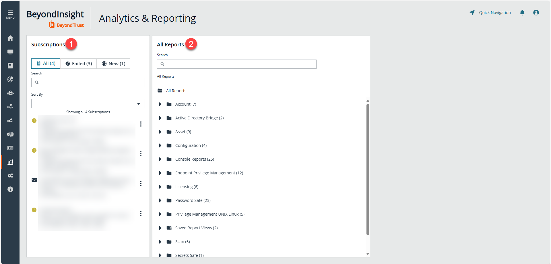Click the Saved Report Views folder icon
The width and height of the screenshot is (551, 264).
169,228
